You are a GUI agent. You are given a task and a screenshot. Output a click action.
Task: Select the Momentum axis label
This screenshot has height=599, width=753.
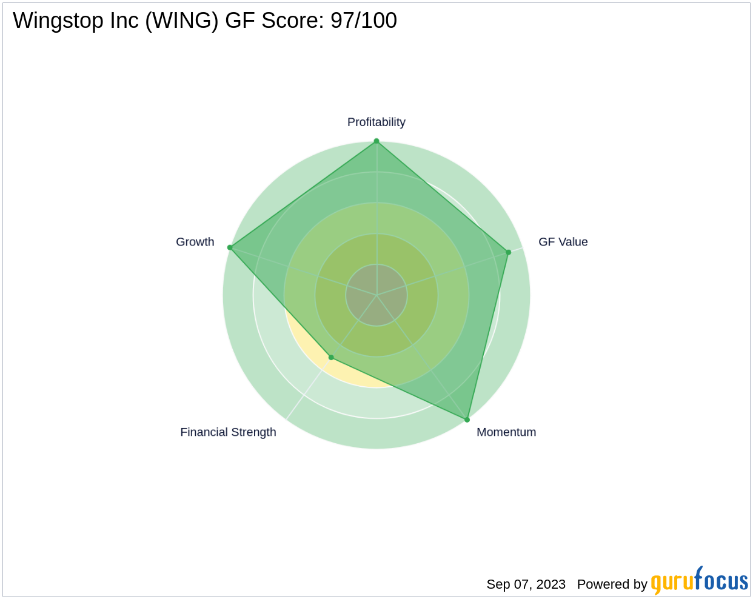pyautogui.click(x=506, y=432)
